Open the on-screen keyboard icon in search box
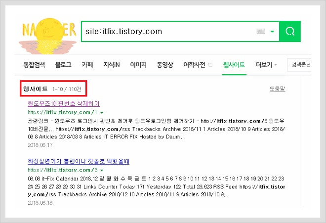The height and width of the screenshot is (223, 326). 261,32
